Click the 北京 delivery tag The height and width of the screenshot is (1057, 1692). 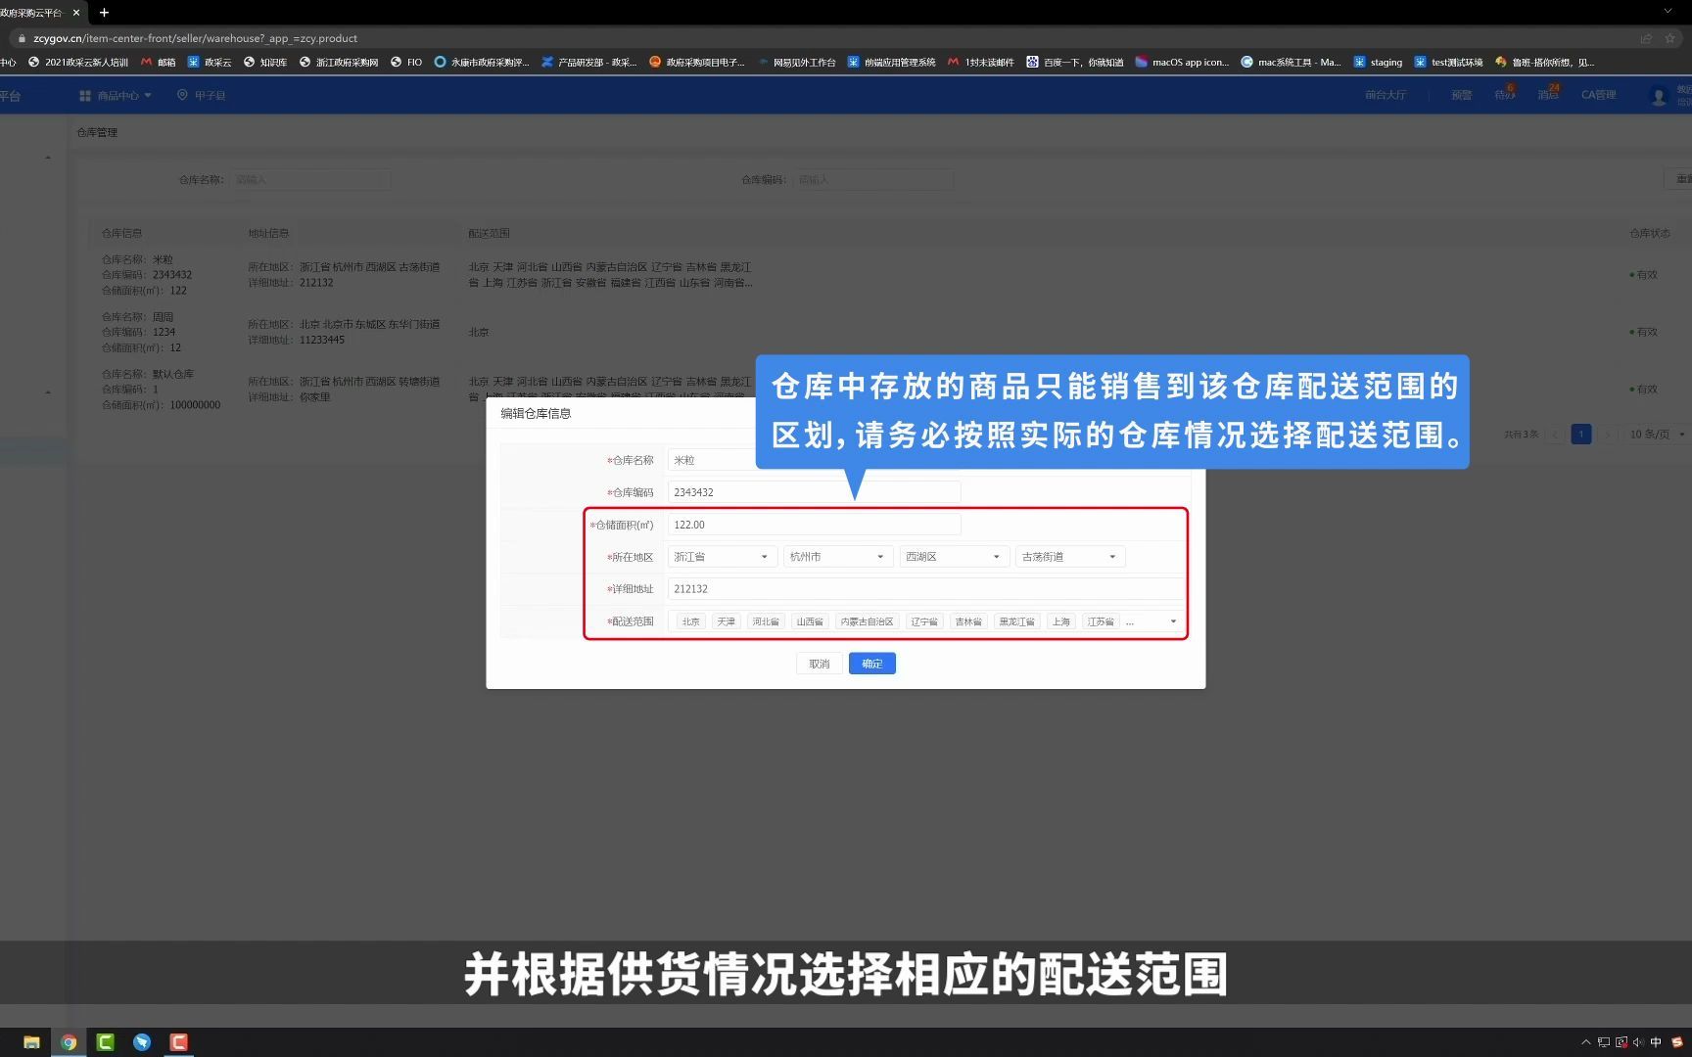pyautogui.click(x=690, y=621)
